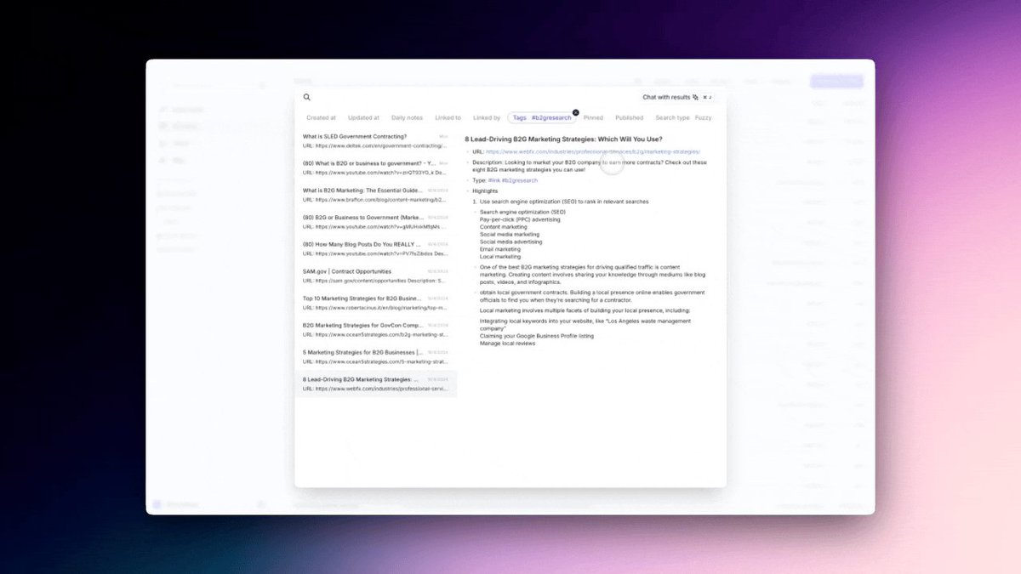Viewport: 1021px width, 574px height.
Task: Open Chat with results
Action: click(670, 97)
